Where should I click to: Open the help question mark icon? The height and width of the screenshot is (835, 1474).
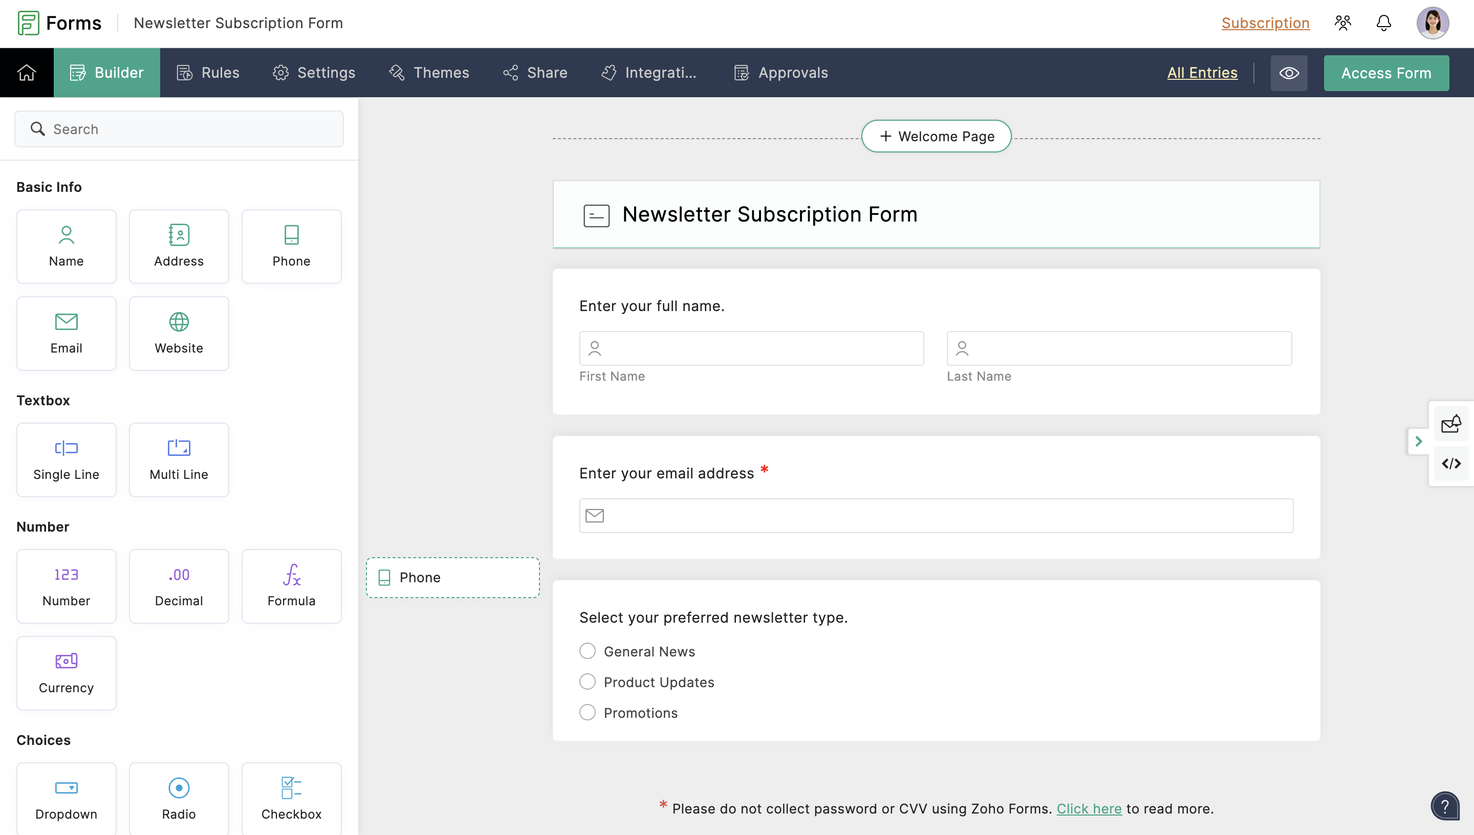(1445, 807)
